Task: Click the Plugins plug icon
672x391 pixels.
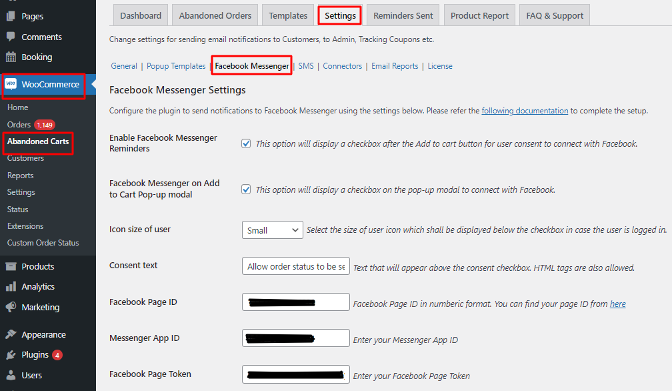Action: pyautogui.click(x=11, y=354)
